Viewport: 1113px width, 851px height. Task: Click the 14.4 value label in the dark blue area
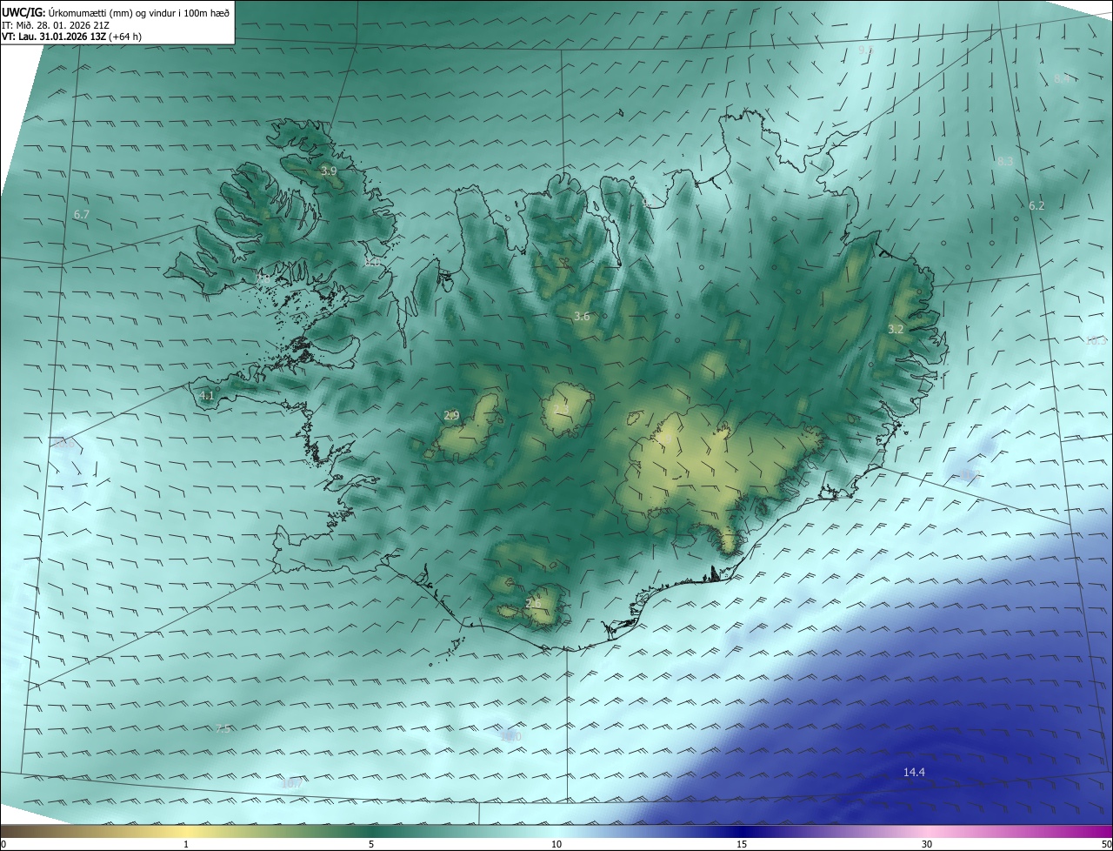coord(914,772)
